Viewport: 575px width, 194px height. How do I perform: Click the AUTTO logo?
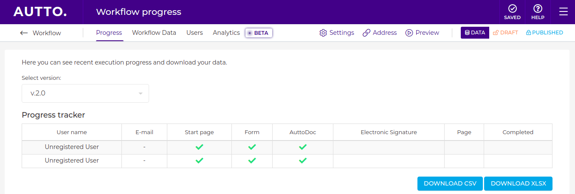(x=40, y=12)
